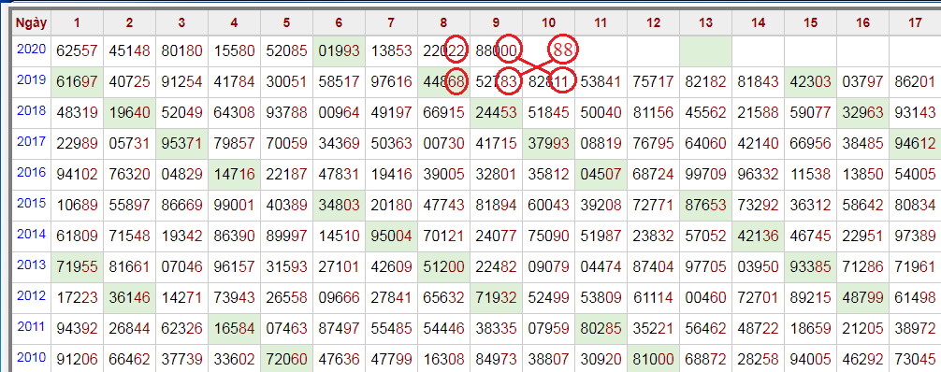Open the 2019 year link
The image size is (941, 372).
(x=32, y=79)
